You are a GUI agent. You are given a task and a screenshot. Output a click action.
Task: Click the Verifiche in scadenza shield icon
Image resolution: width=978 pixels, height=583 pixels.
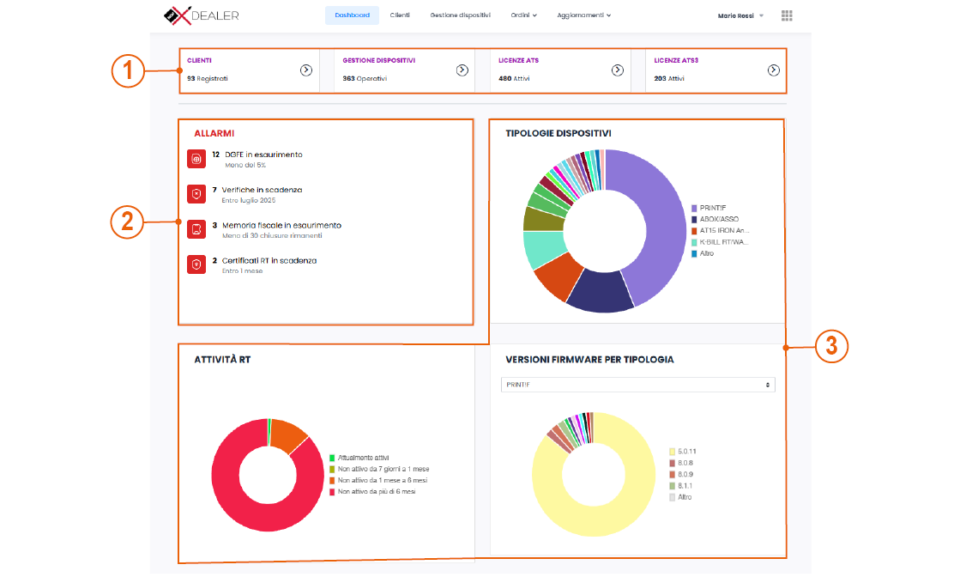[x=196, y=194]
